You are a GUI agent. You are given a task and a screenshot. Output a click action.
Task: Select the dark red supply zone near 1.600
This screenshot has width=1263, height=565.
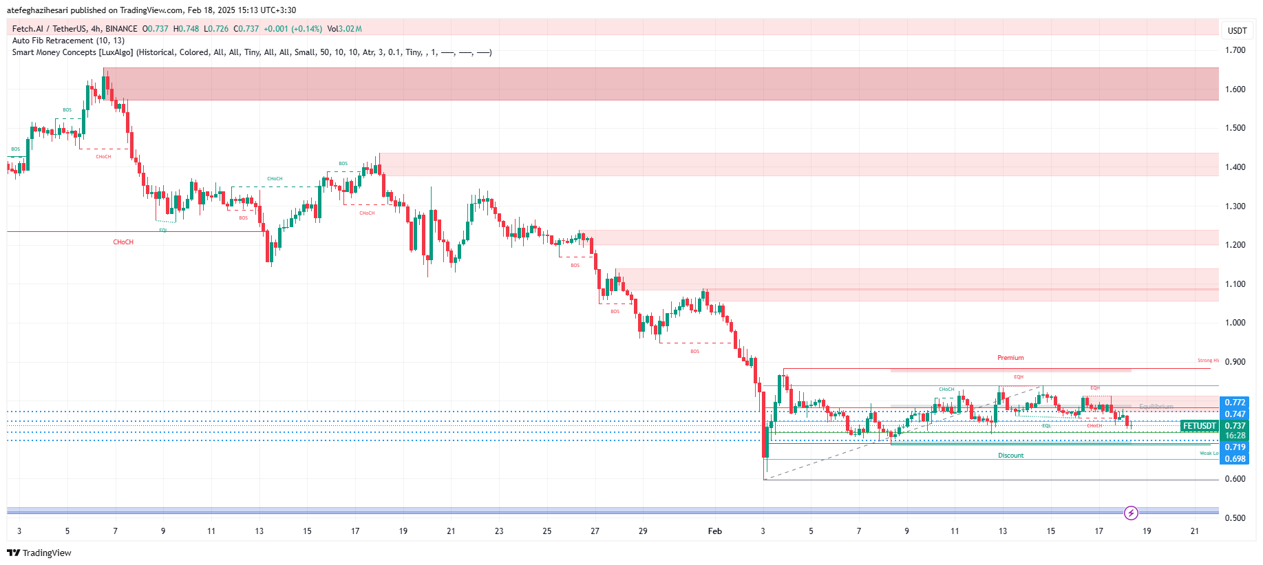pos(661,84)
